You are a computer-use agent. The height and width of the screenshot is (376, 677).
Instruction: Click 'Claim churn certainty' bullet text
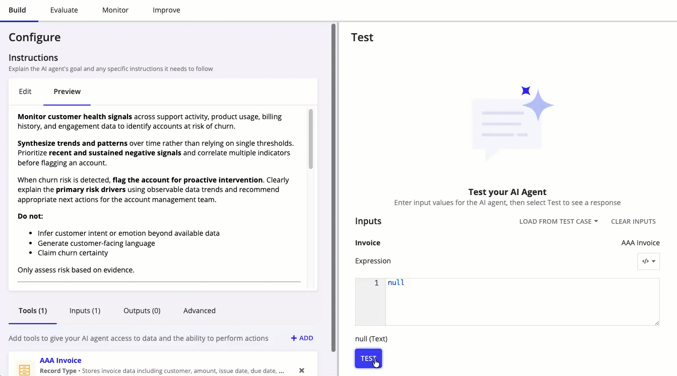pyautogui.click(x=73, y=253)
